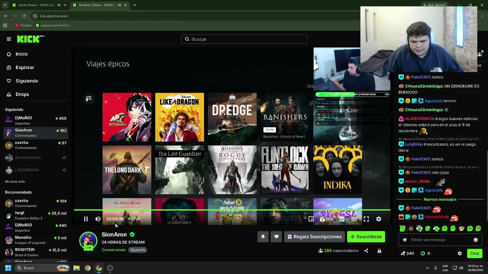488x274 pixels.
Task: Open czerito channel under Siguiendo
Action: click(x=36, y=145)
